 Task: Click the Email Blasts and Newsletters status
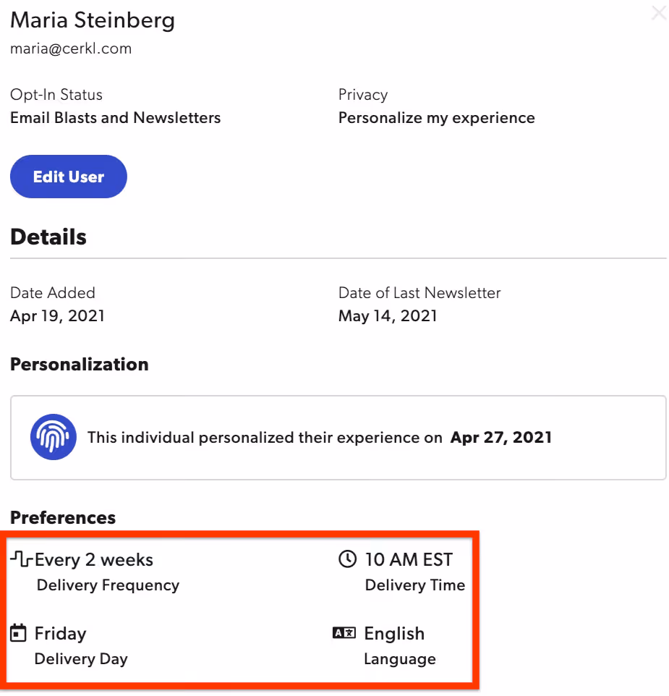click(x=115, y=118)
